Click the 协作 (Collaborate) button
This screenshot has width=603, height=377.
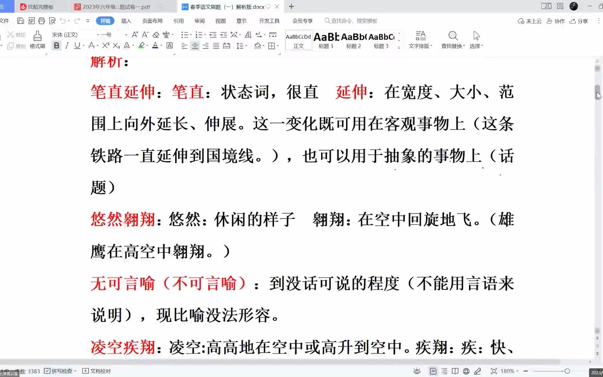pyautogui.click(x=556, y=21)
